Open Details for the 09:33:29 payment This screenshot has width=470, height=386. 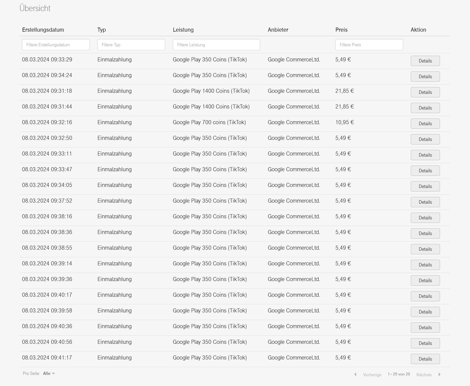[x=425, y=61]
